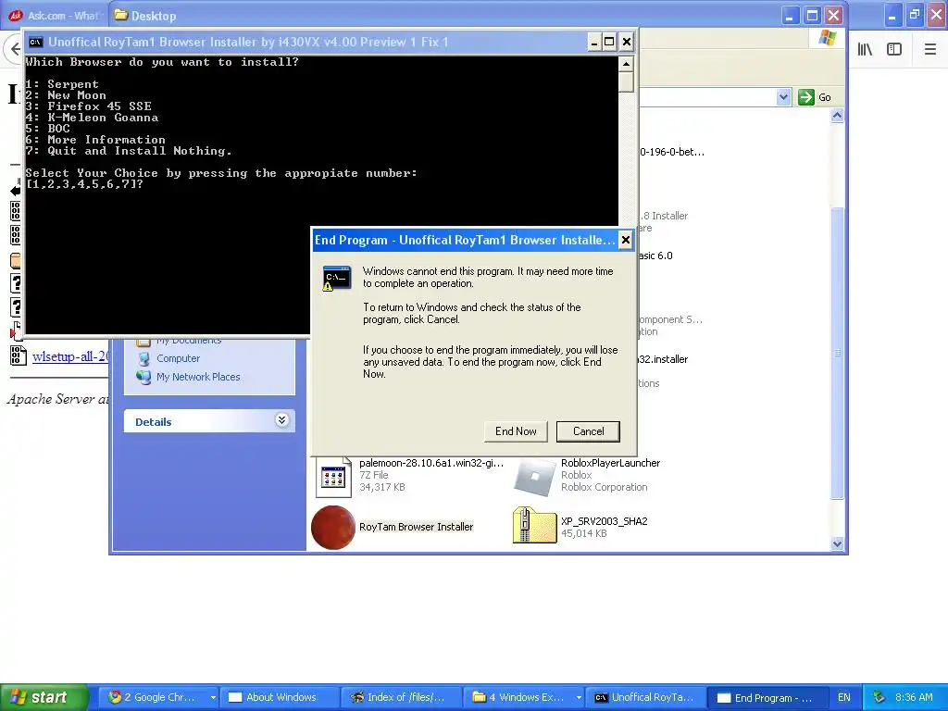Click the 8:36 AM clock

point(914,698)
